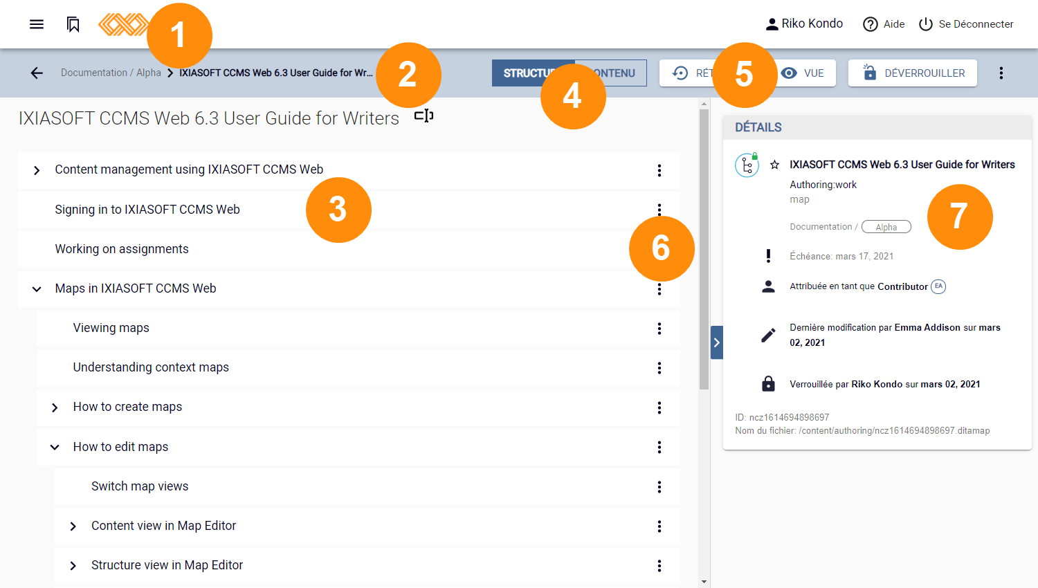This screenshot has height=588, width=1038.
Task: Open options menu for Understanding context maps
Action: click(659, 368)
